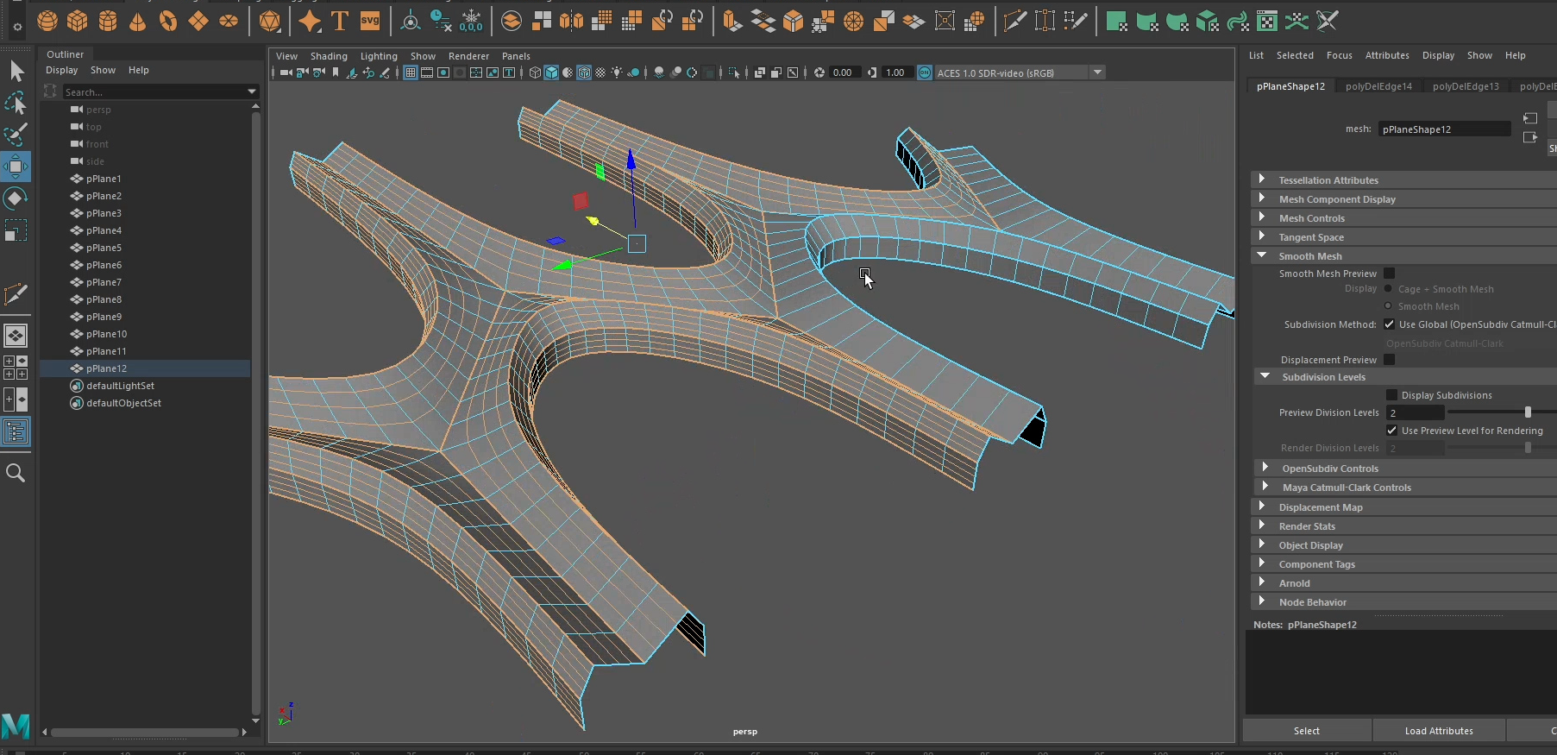This screenshot has height=755, width=1557.
Task: Expand the Tessellation Attributes section
Action: pyautogui.click(x=1262, y=179)
